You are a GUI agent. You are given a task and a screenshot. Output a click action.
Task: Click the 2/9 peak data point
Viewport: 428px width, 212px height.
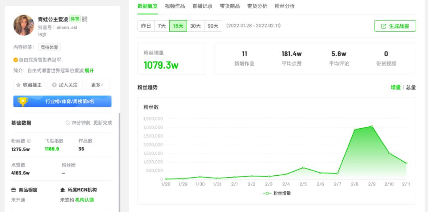(372, 126)
